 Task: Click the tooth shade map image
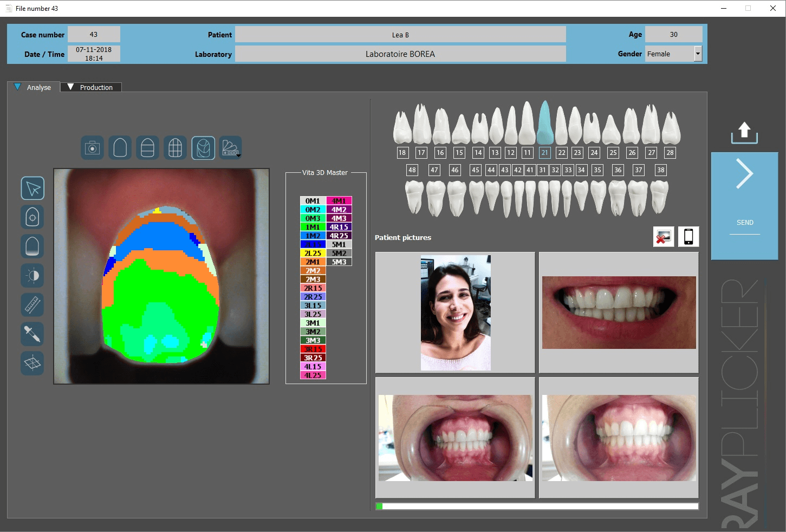pos(161,276)
